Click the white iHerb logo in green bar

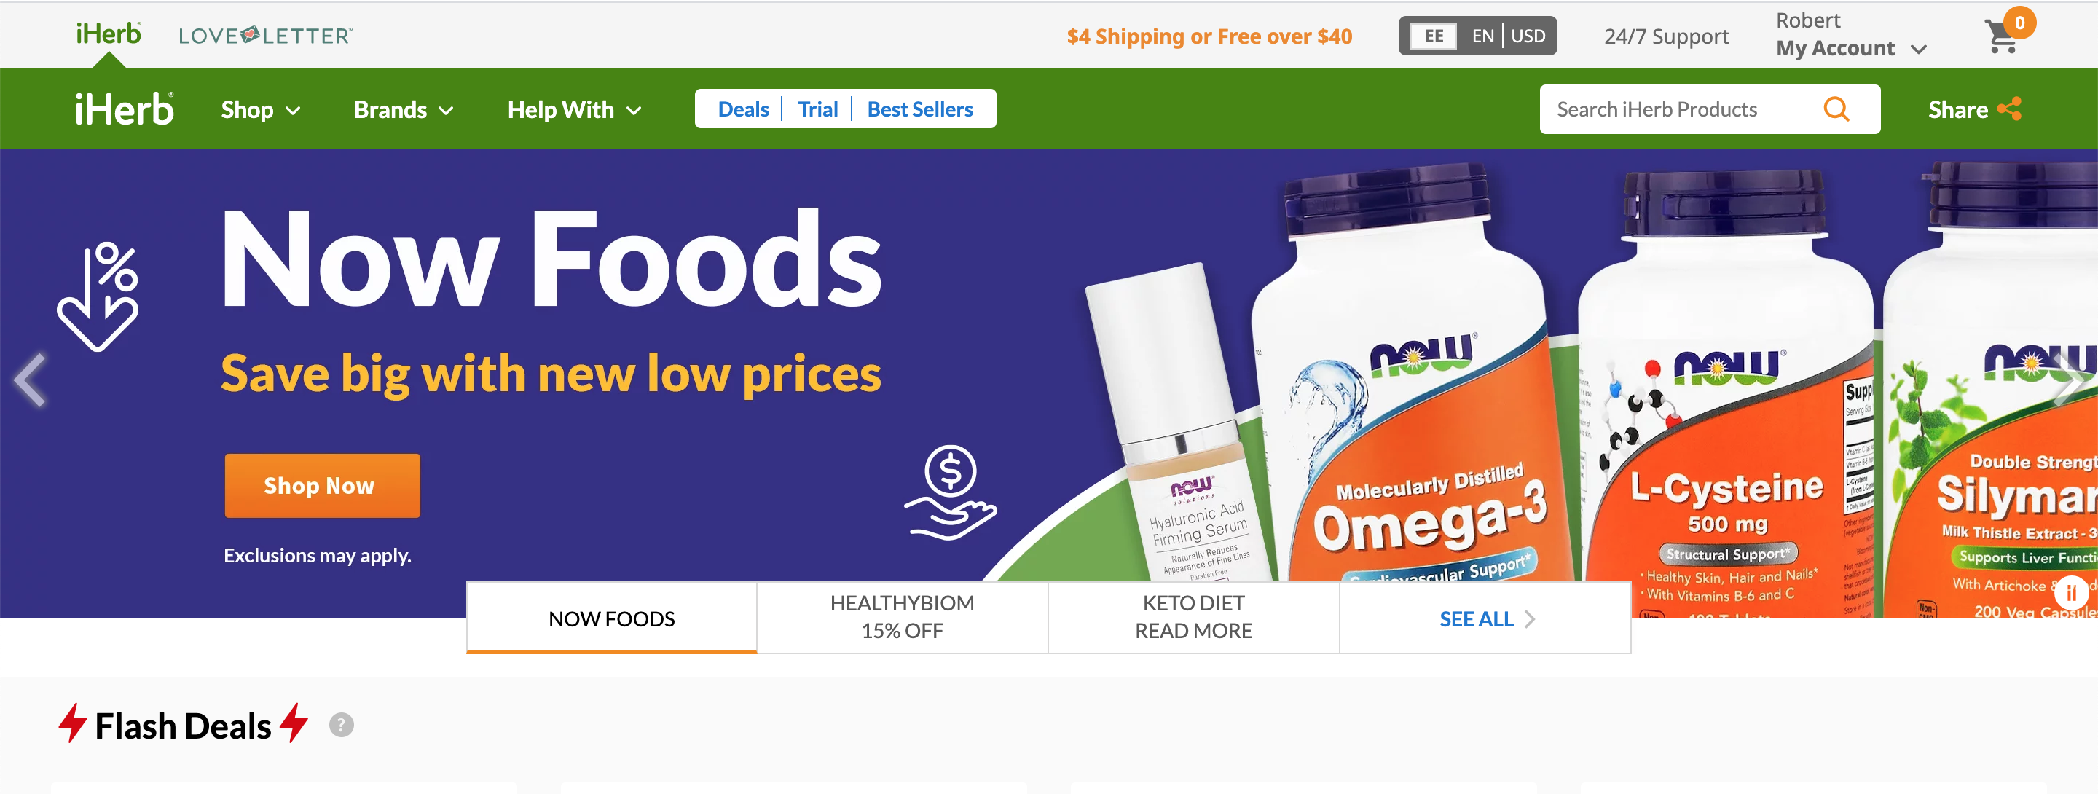[x=124, y=109]
